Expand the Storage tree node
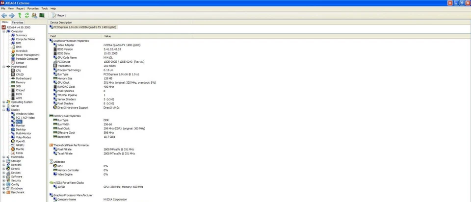471x202 pixels. 4,161
